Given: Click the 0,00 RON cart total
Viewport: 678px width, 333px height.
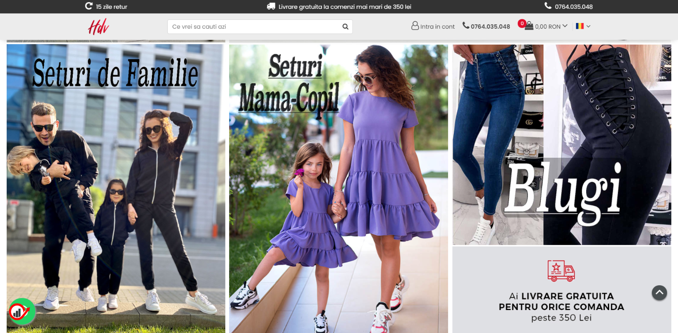Looking at the screenshot, I should (x=548, y=26).
